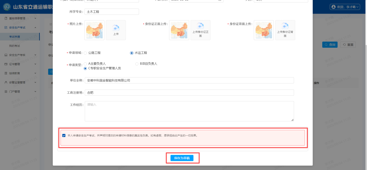367x170 pixels.
Task: Collapse the 安全生产考试 menu chevron
Action: coord(35,28)
